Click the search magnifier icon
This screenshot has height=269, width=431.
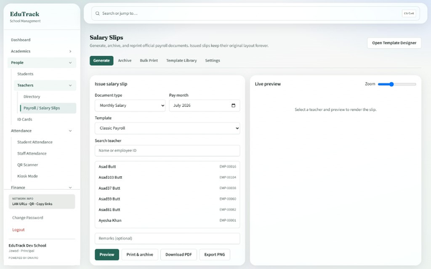click(97, 13)
